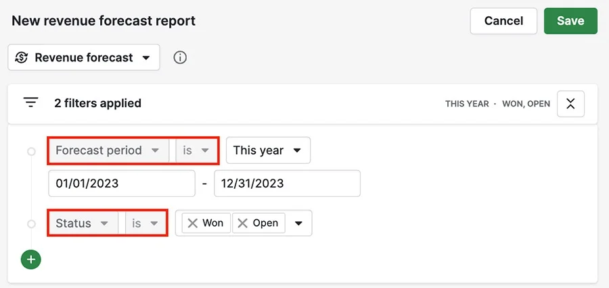The height and width of the screenshot is (288, 609).
Task: Open the Forecast period field dropdown
Action: (108, 150)
